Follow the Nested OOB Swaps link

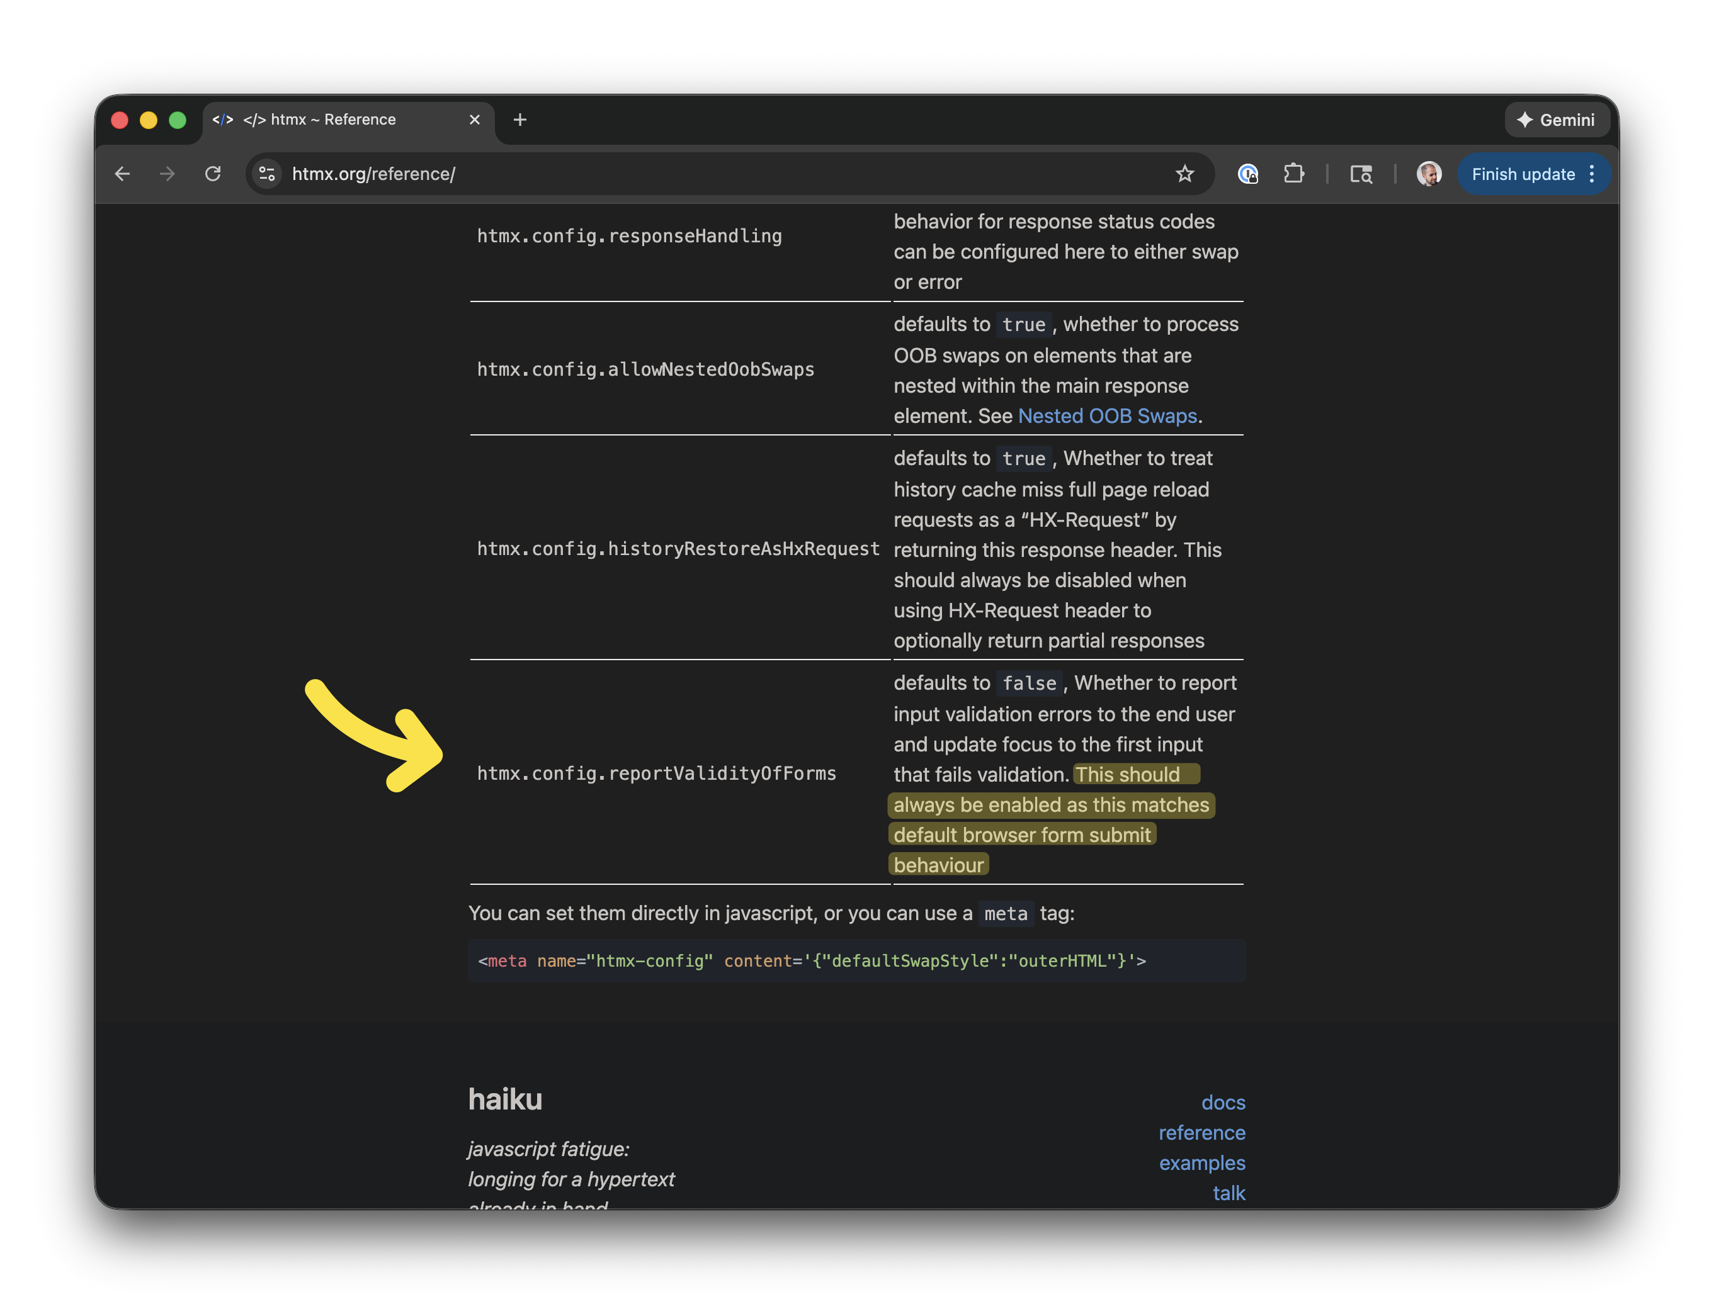coord(1107,416)
